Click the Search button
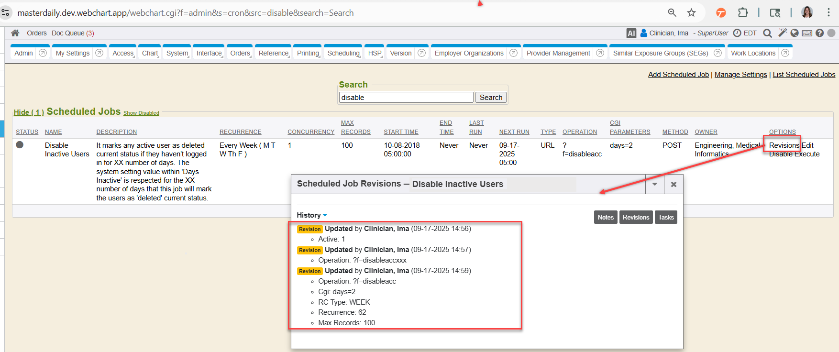 point(491,98)
